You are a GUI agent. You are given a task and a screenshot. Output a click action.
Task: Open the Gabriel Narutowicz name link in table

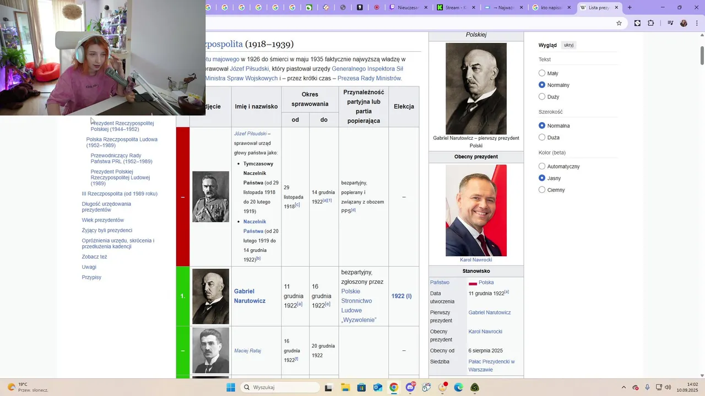click(250, 296)
